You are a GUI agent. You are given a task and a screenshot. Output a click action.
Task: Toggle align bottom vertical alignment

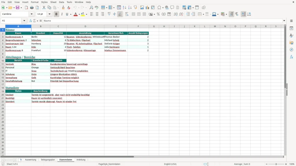120,14
